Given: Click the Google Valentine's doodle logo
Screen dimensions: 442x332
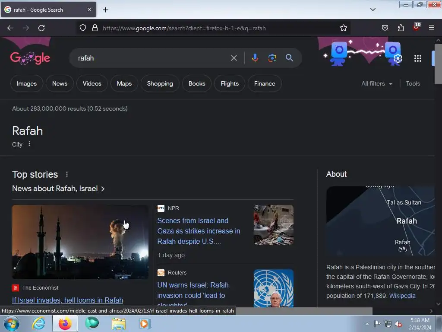Looking at the screenshot, I should (30, 58).
